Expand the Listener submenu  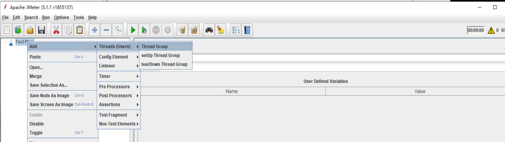pos(119,66)
